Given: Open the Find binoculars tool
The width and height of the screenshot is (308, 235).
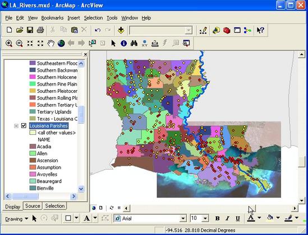Looking at the screenshot, I should [x=134, y=43].
